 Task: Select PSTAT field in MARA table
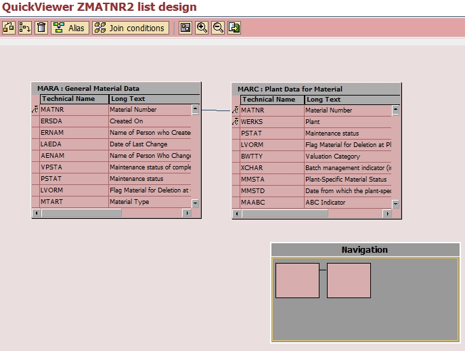point(74,179)
